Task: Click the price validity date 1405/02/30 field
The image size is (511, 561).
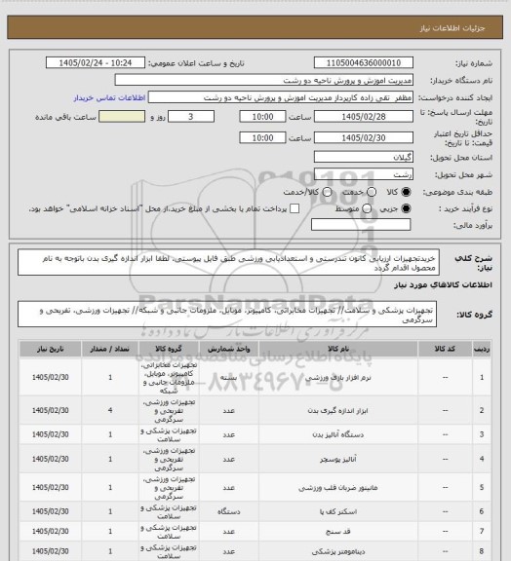Action: point(364,137)
